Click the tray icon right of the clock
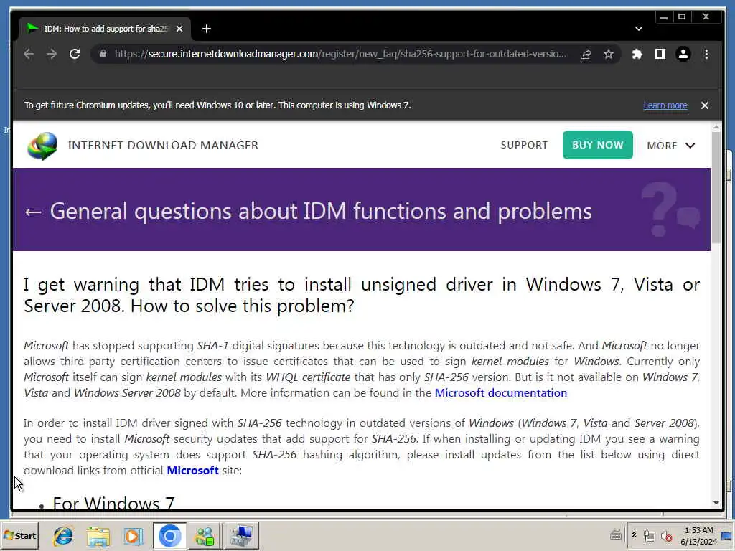This screenshot has width=735, height=551. click(x=726, y=535)
